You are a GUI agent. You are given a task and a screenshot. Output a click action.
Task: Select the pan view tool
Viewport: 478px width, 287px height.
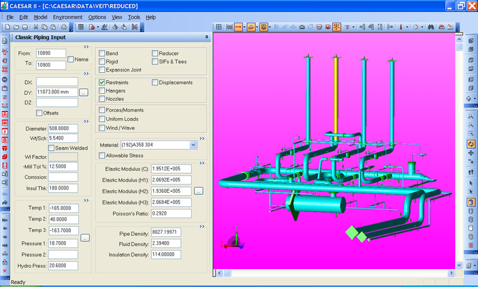(471, 153)
